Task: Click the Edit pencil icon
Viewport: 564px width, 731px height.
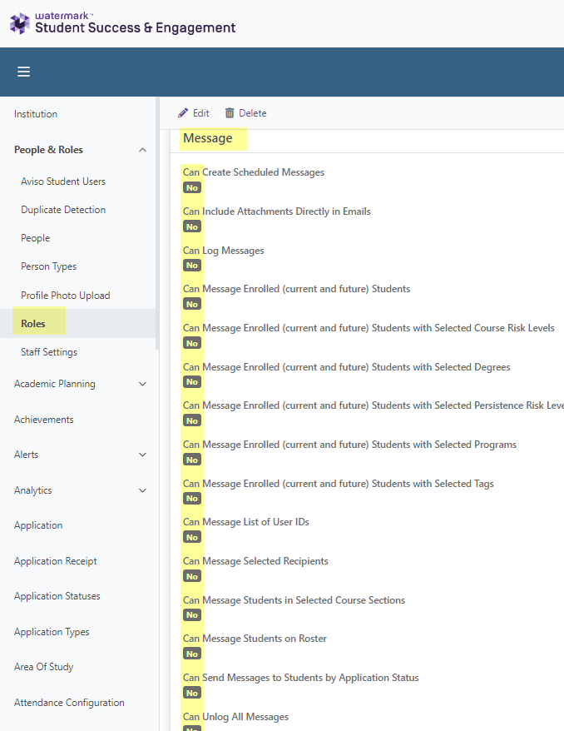Action: coord(183,113)
